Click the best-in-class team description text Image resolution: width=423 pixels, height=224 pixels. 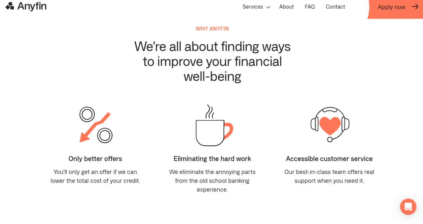(329, 176)
